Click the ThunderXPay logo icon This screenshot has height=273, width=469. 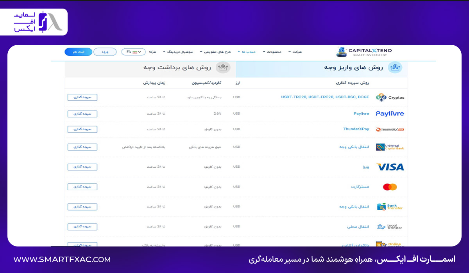(390, 129)
